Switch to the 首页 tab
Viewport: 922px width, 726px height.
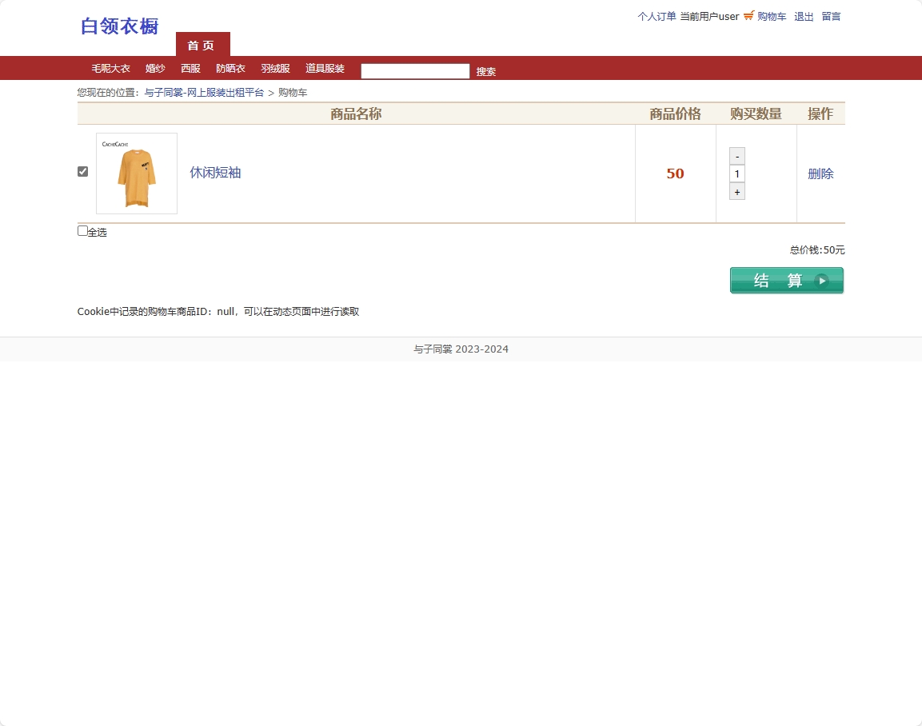202,46
